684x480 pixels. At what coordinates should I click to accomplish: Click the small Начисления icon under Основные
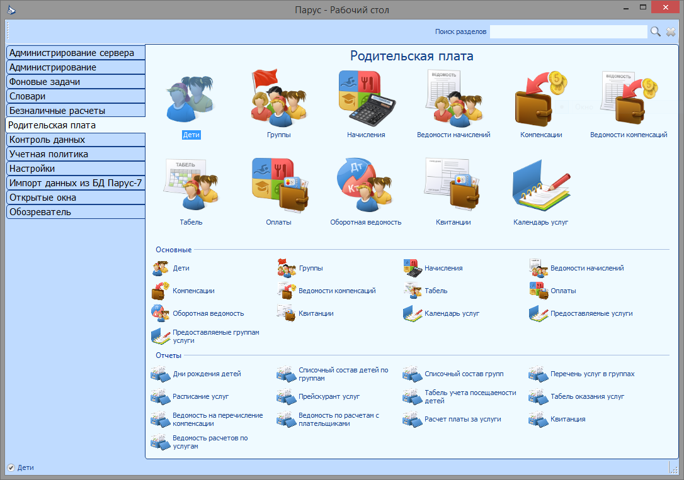click(x=413, y=269)
